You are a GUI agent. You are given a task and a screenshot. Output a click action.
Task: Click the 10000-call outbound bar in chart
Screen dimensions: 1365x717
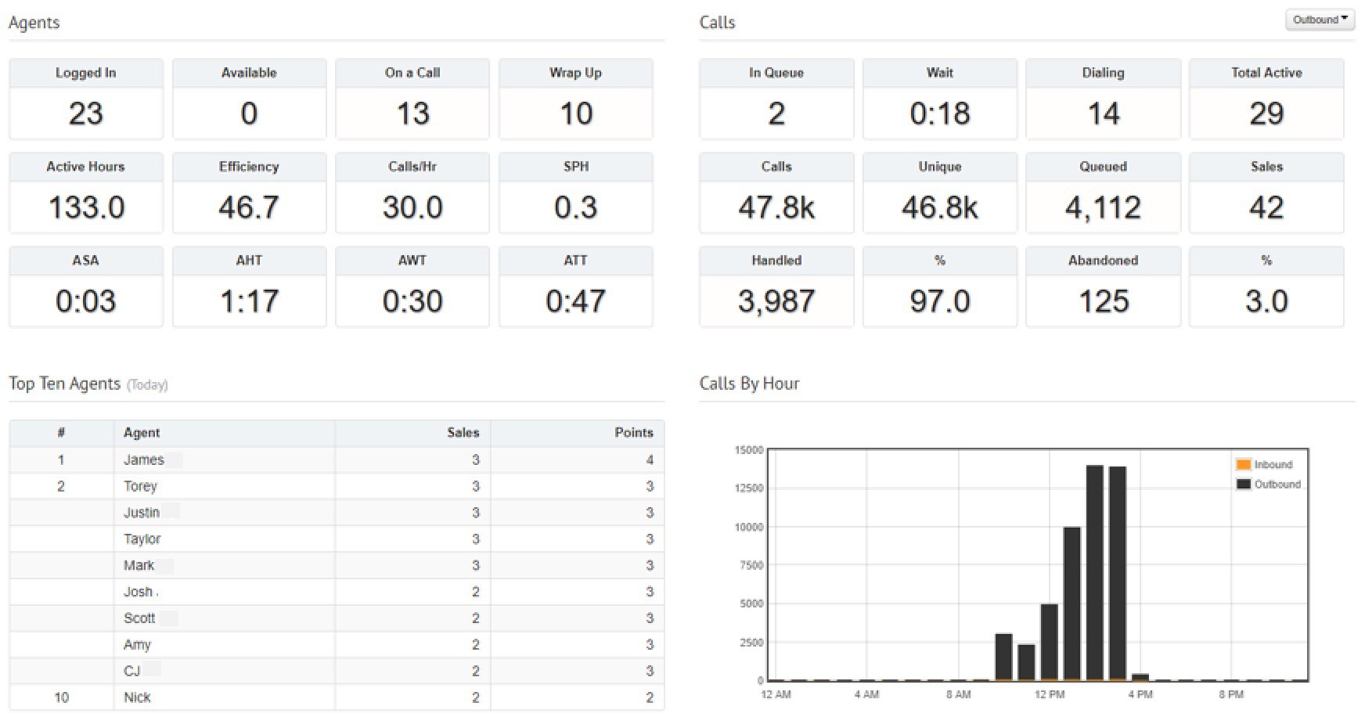(1071, 603)
